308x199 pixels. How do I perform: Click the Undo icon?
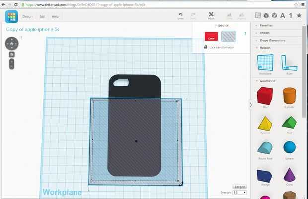pos(180,16)
